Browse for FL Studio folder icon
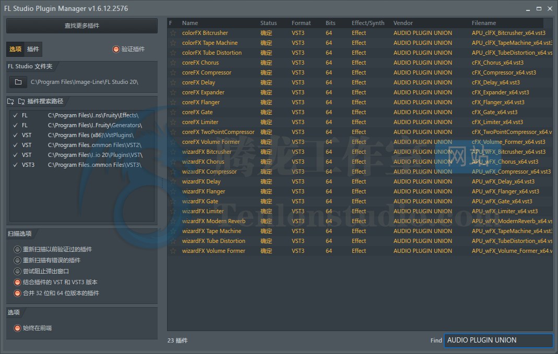 pos(18,82)
